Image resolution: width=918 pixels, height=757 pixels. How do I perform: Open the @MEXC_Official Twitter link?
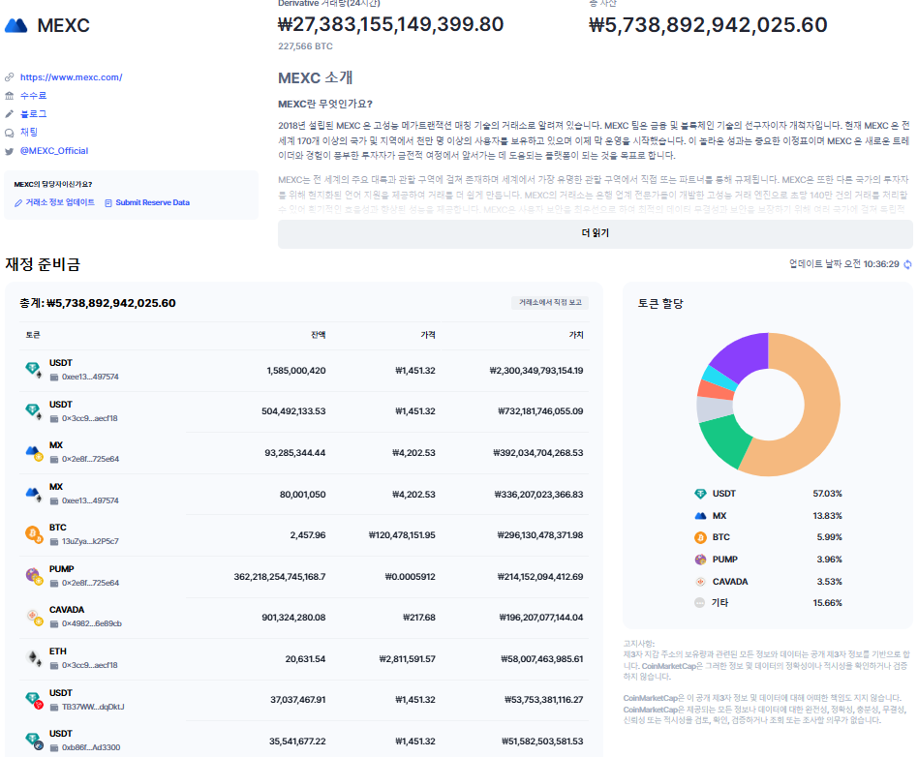pyautogui.click(x=54, y=151)
